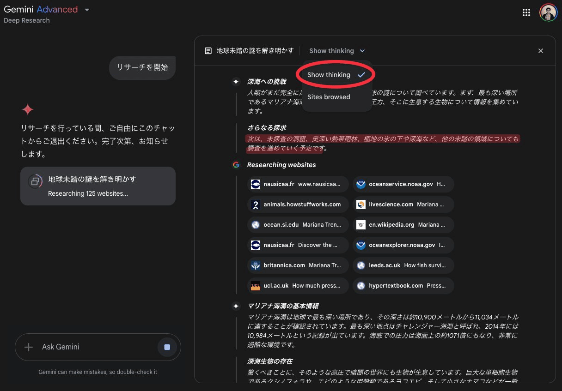
Task: Click the Deep Research task card icon
Action: click(x=35, y=181)
